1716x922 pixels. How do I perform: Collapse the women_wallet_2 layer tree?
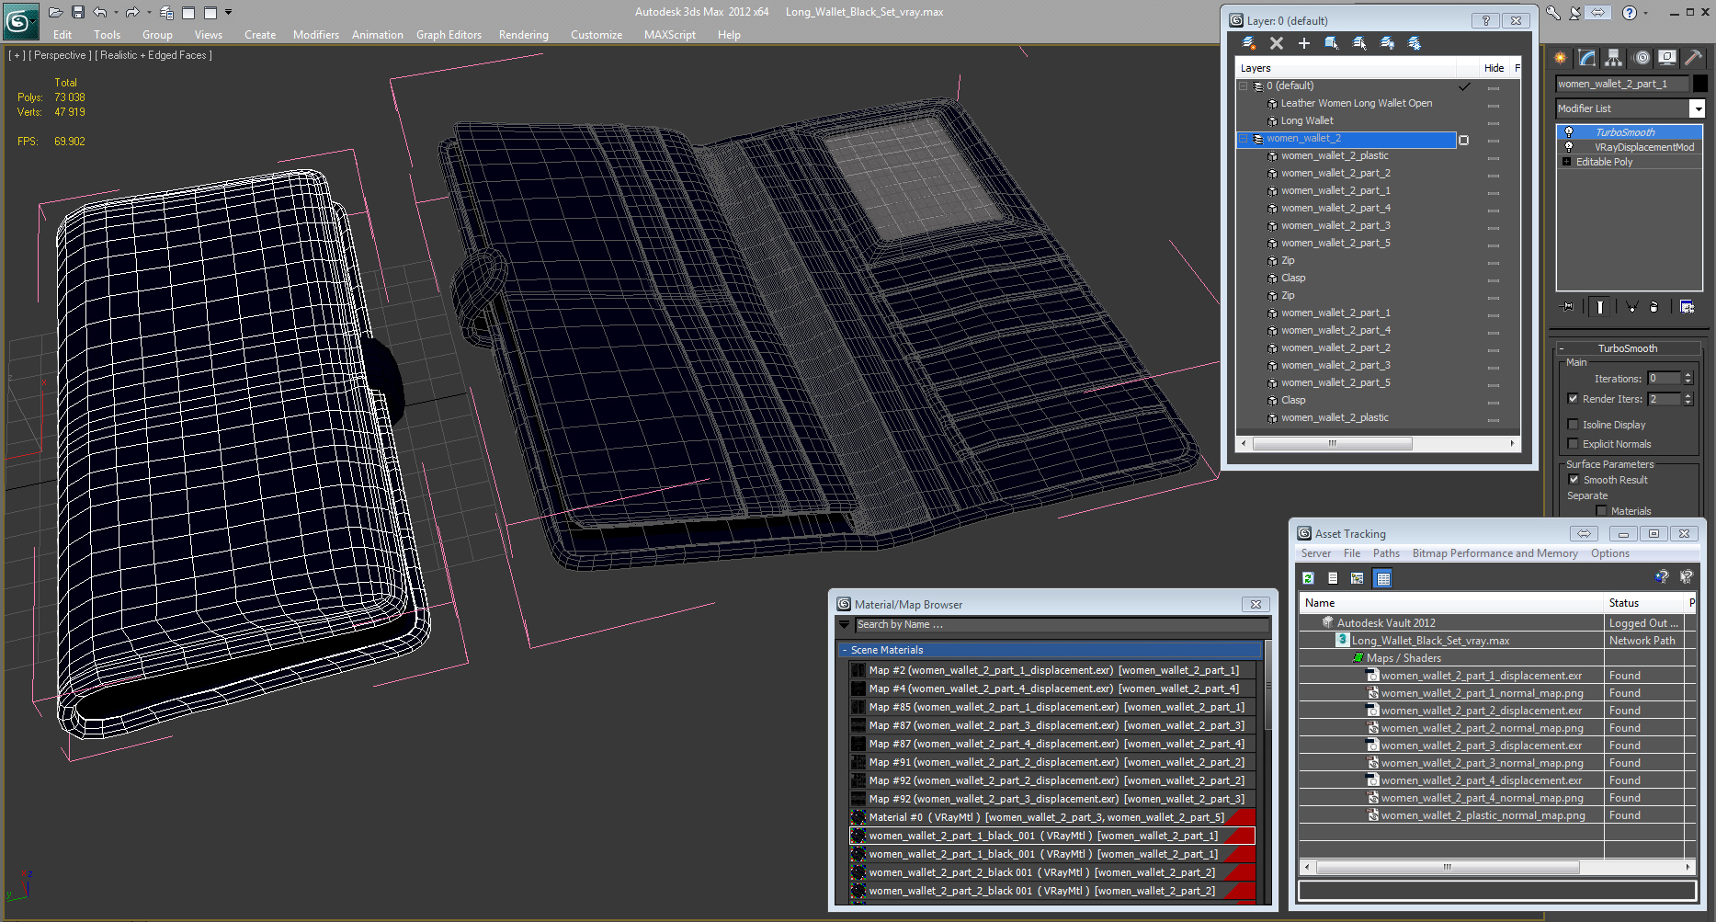(1244, 139)
